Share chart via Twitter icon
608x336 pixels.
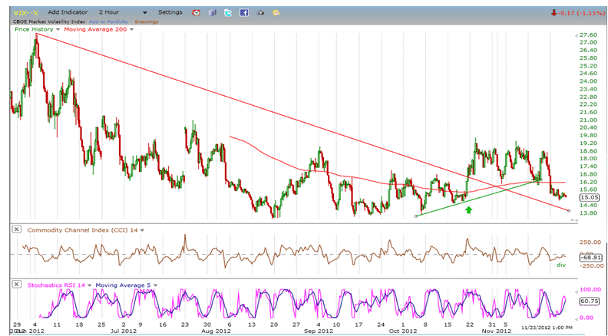(x=228, y=13)
